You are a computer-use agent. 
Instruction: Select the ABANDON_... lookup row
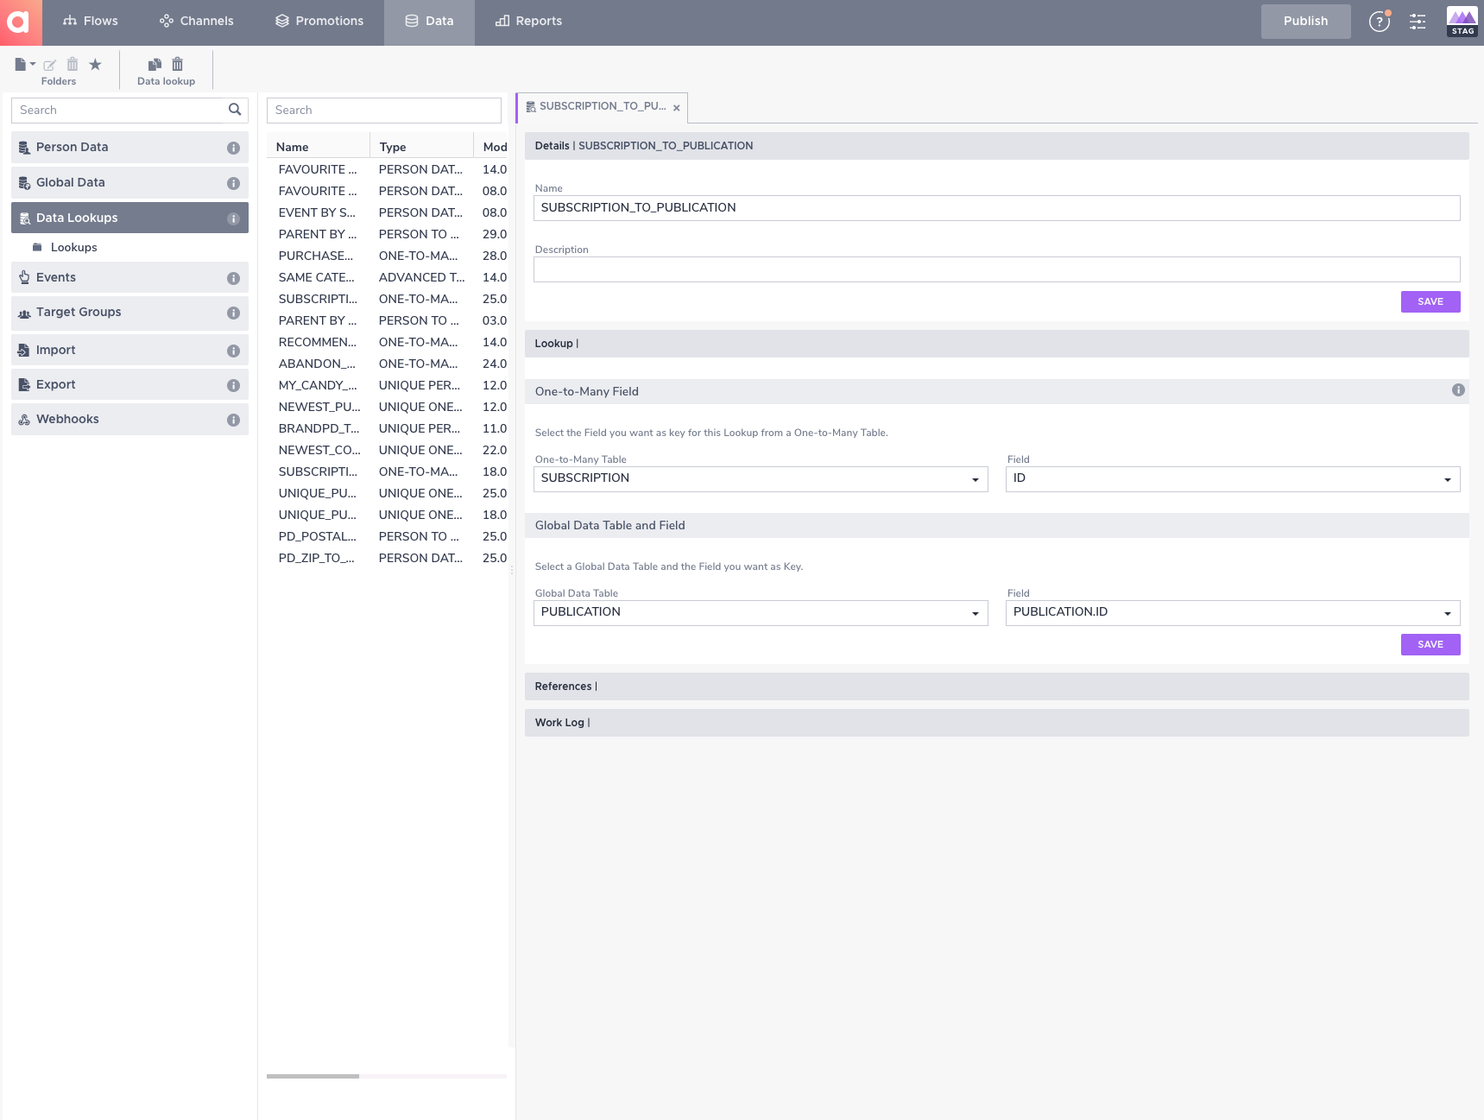(388, 364)
